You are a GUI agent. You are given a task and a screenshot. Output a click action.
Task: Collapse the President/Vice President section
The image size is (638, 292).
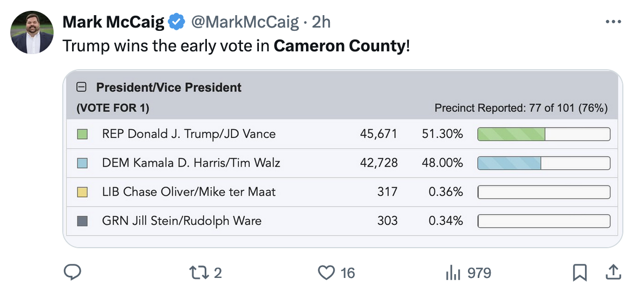tap(81, 87)
